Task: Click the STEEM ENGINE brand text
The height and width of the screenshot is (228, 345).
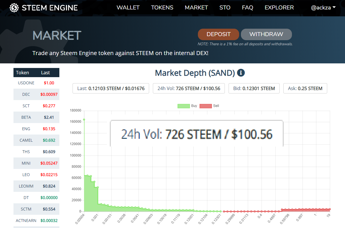Action: 50,8
